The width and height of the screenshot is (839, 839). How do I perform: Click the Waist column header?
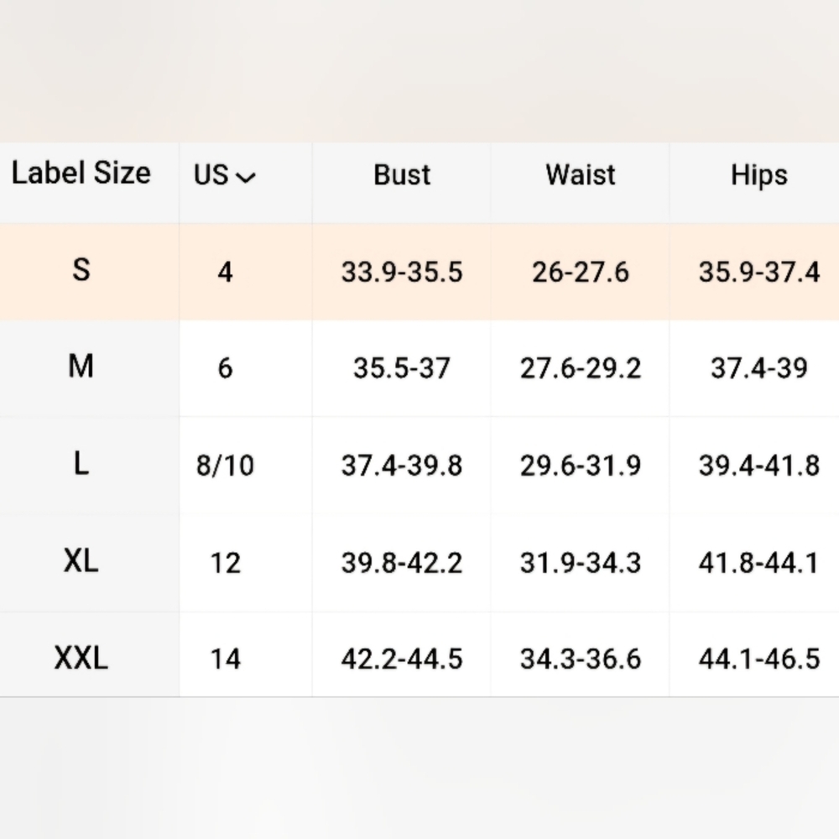[581, 175]
